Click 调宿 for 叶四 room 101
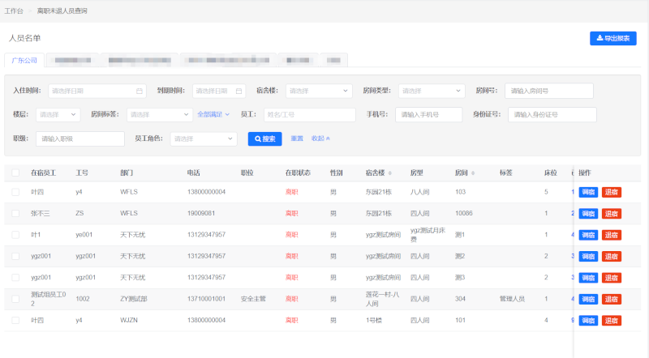Image resolution: width=649 pixels, height=358 pixels. [x=588, y=321]
